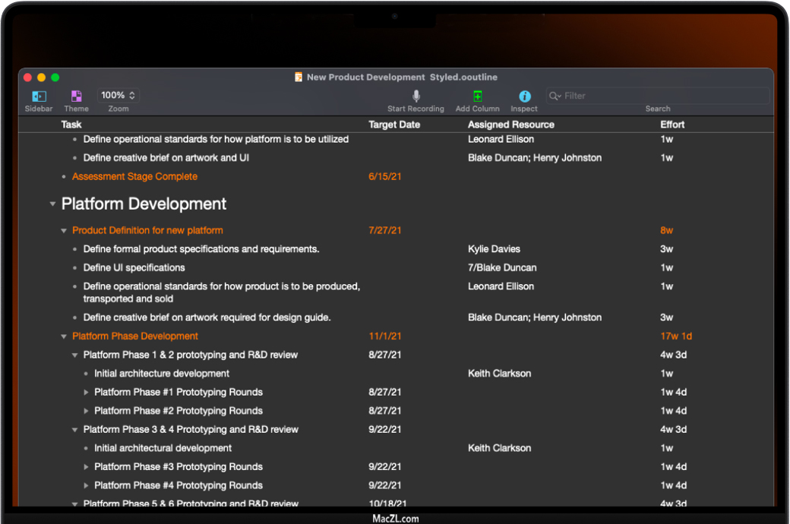Collapse the Platform Development section
The width and height of the screenshot is (790, 524).
tap(52, 204)
